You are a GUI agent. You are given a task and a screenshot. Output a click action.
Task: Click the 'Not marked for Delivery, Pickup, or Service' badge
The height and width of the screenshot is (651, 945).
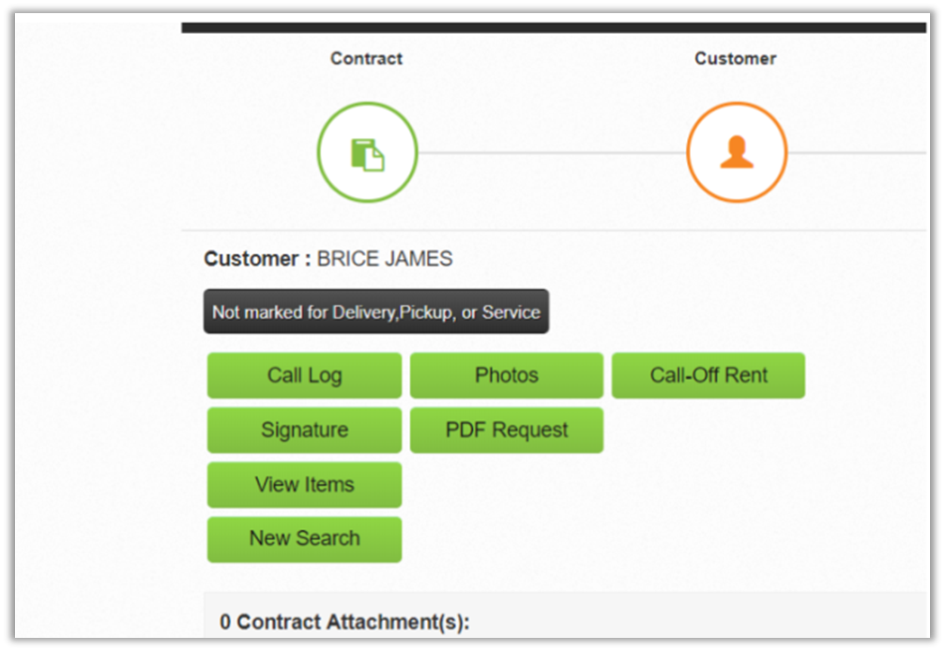pos(375,311)
